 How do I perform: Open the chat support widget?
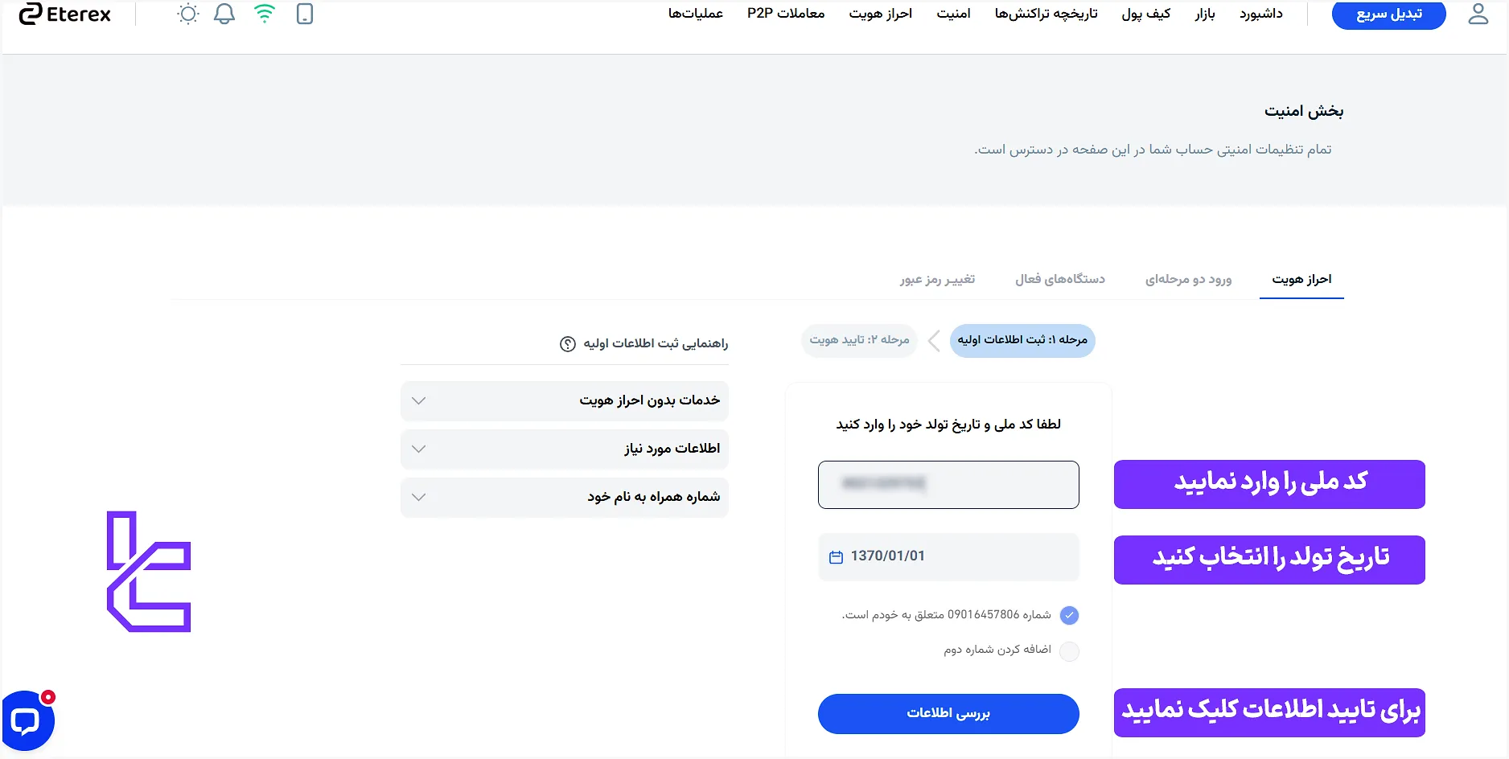pyautogui.click(x=27, y=720)
